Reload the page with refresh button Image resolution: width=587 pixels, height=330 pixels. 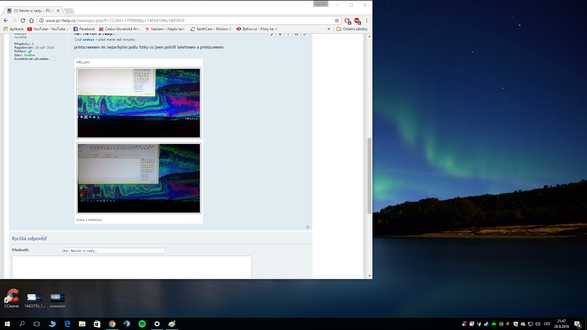(x=23, y=20)
